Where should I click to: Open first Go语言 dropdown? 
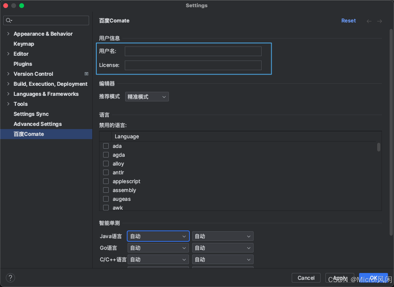tap(158, 248)
